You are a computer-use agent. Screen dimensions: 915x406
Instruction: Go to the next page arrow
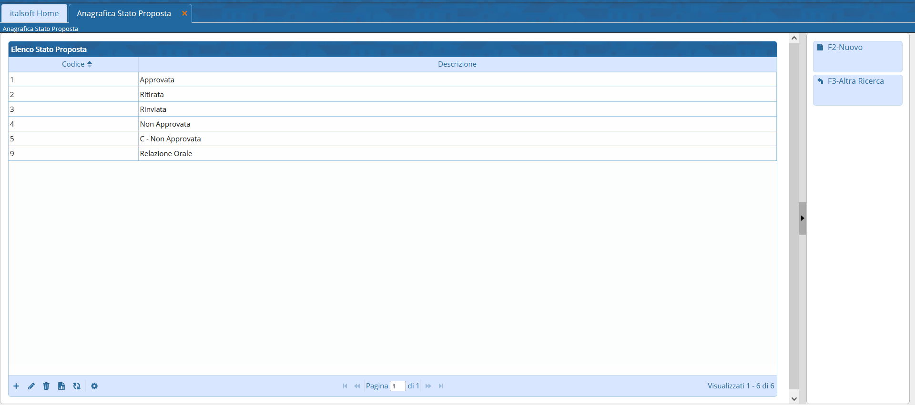tap(428, 386)
